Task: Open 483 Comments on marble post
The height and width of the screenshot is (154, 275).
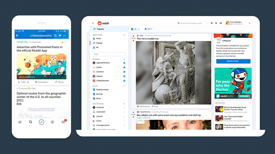Action: coord(144,106)
